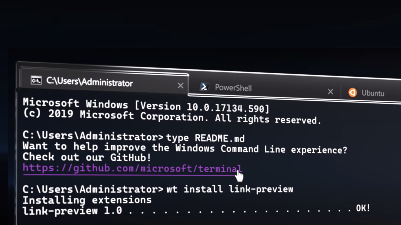Click the 'wt install link-preview' command text
This screenshot has width=401, height=225.
[230, 189]
